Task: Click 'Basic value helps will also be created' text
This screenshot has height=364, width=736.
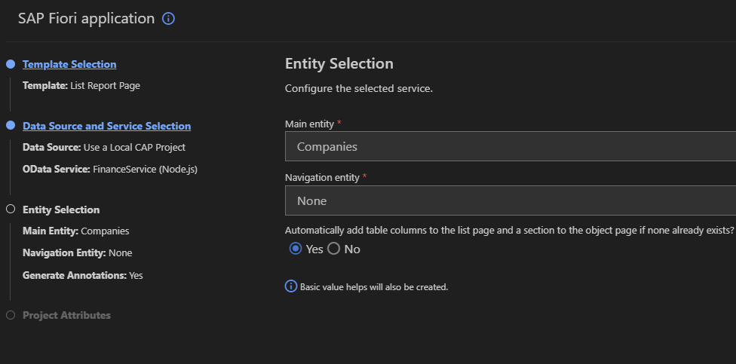Action: pos(374,286)
